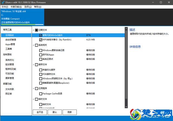
Task: Check 损坏的Appx checkbox
Action: (41, 55)
